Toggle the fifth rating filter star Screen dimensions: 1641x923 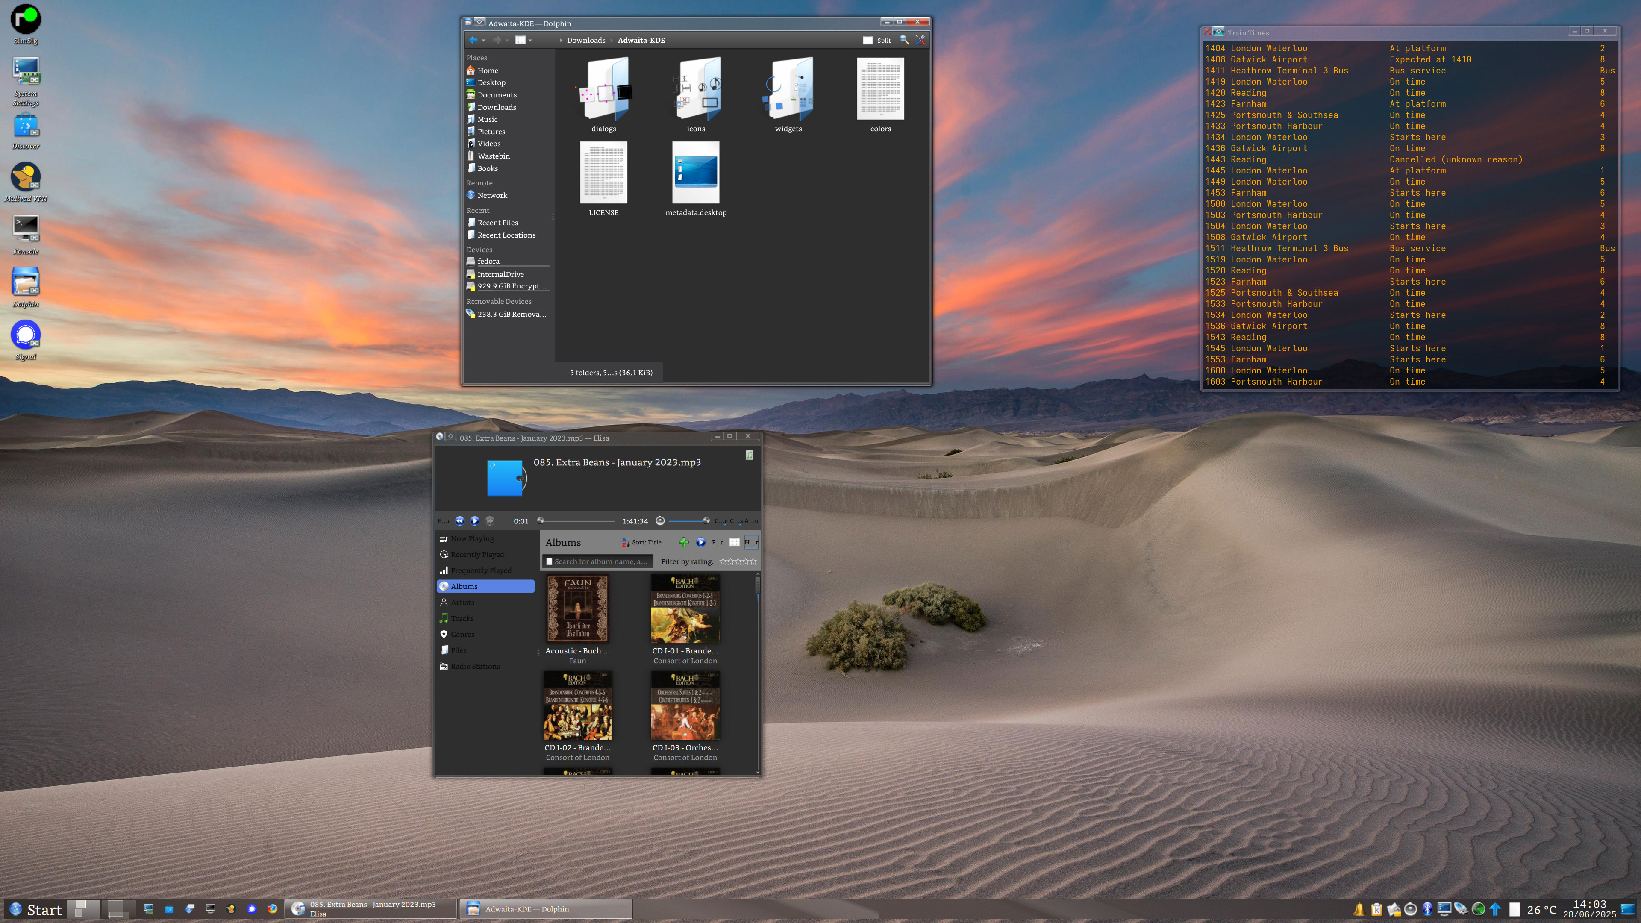[753, 561]
